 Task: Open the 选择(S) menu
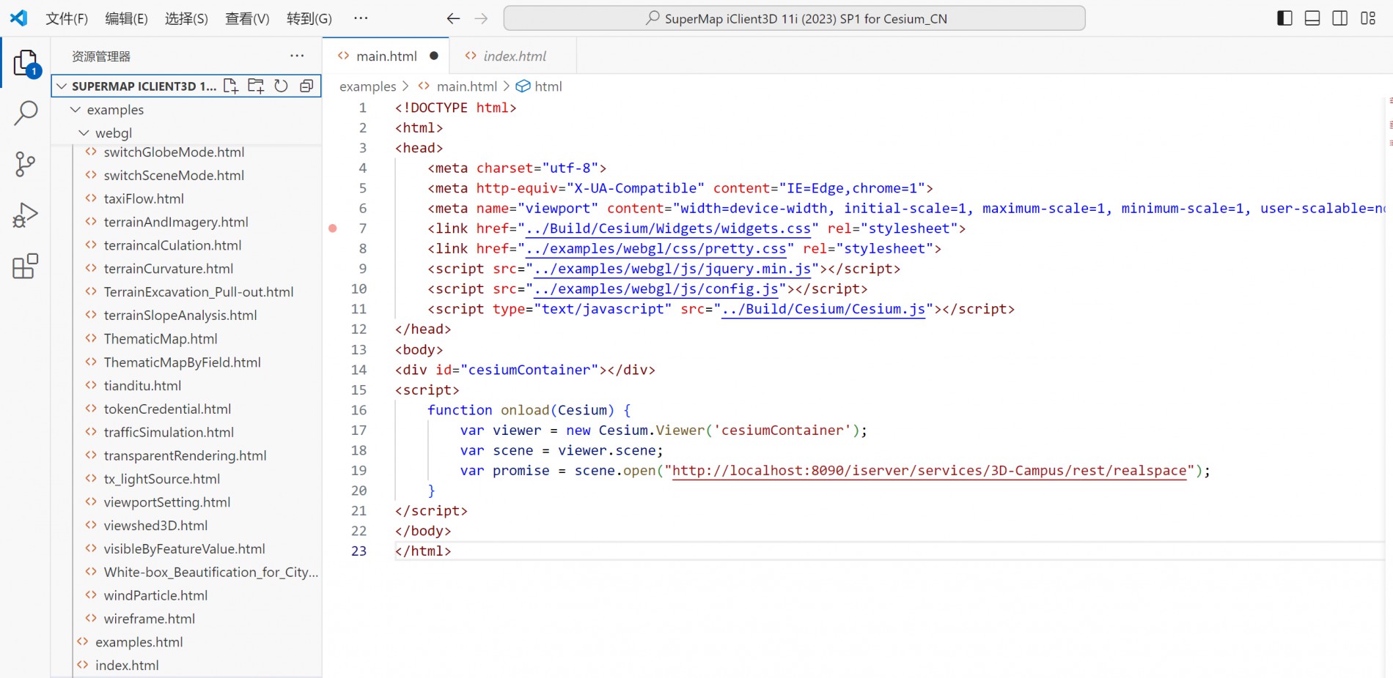click(186, 18)
